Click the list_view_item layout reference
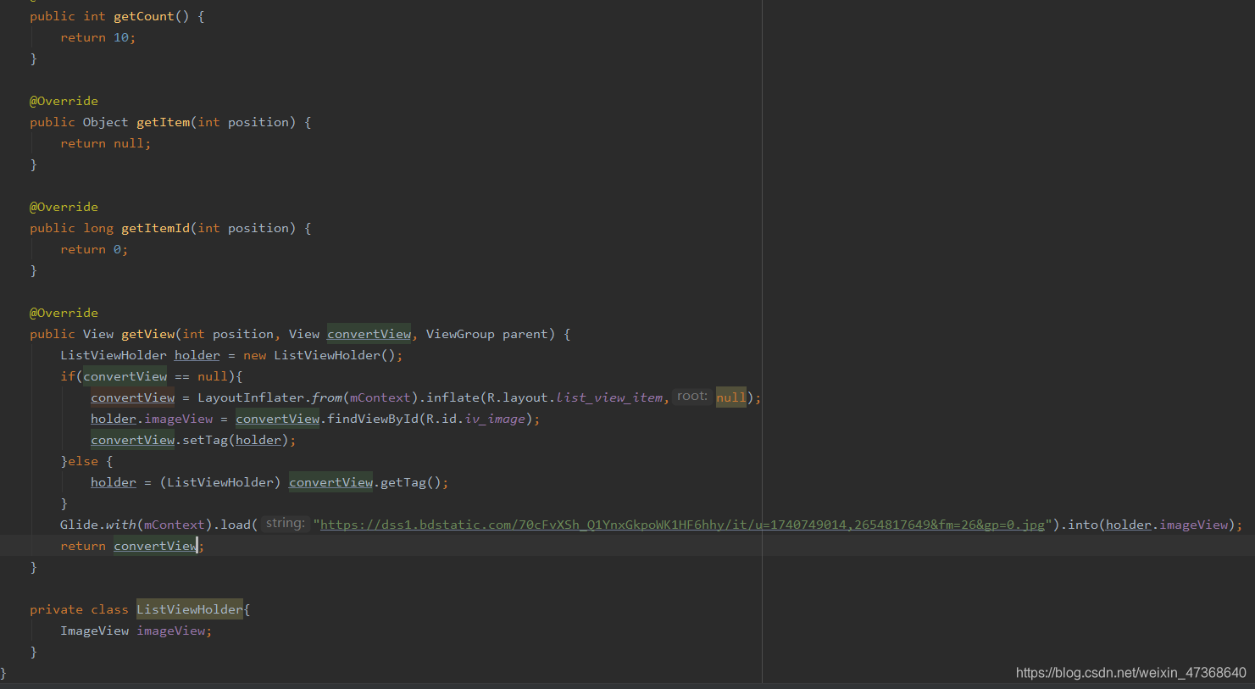The height and width of the screenshot is (689, 1255). pos(609,397)
